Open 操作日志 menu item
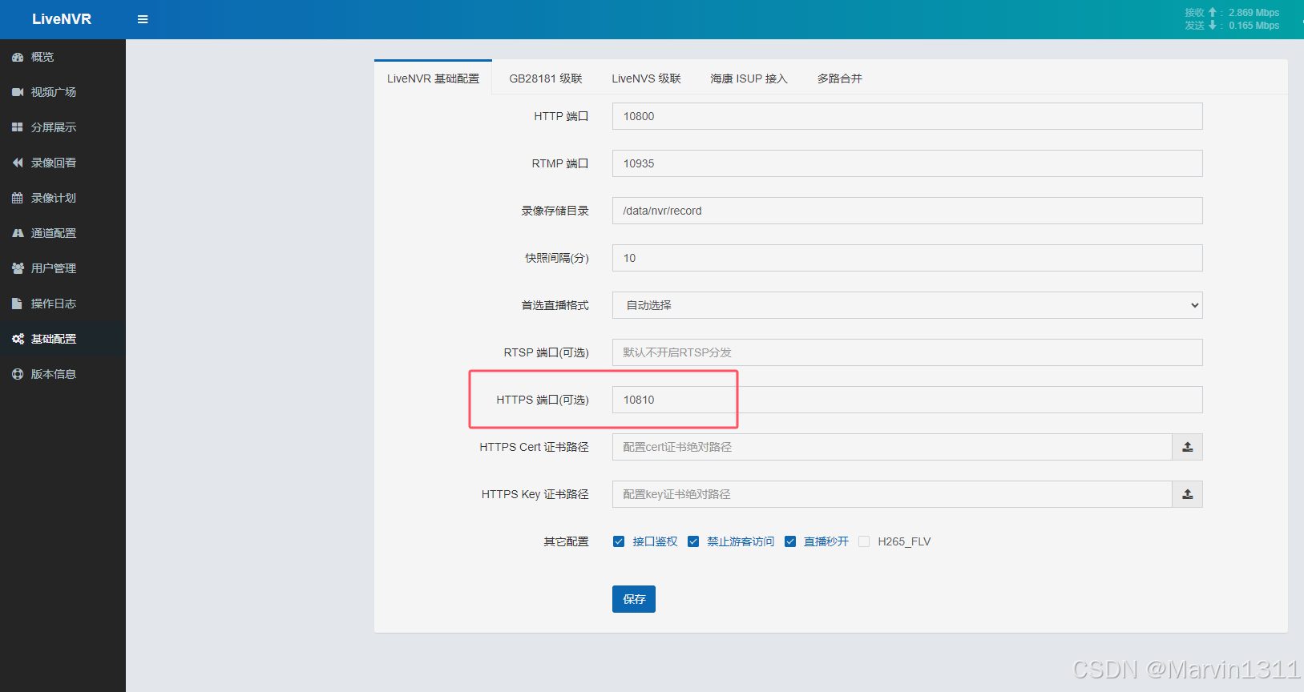 63,304
